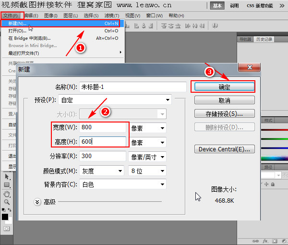The image size is (288, 245).
Task: Open the height unit 像素 dropdown
Action: [x=147, y=143]
